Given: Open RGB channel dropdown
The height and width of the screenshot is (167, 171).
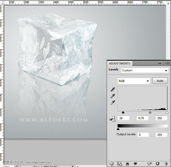Looking at the screenshot, I should [x=134, y=81].
